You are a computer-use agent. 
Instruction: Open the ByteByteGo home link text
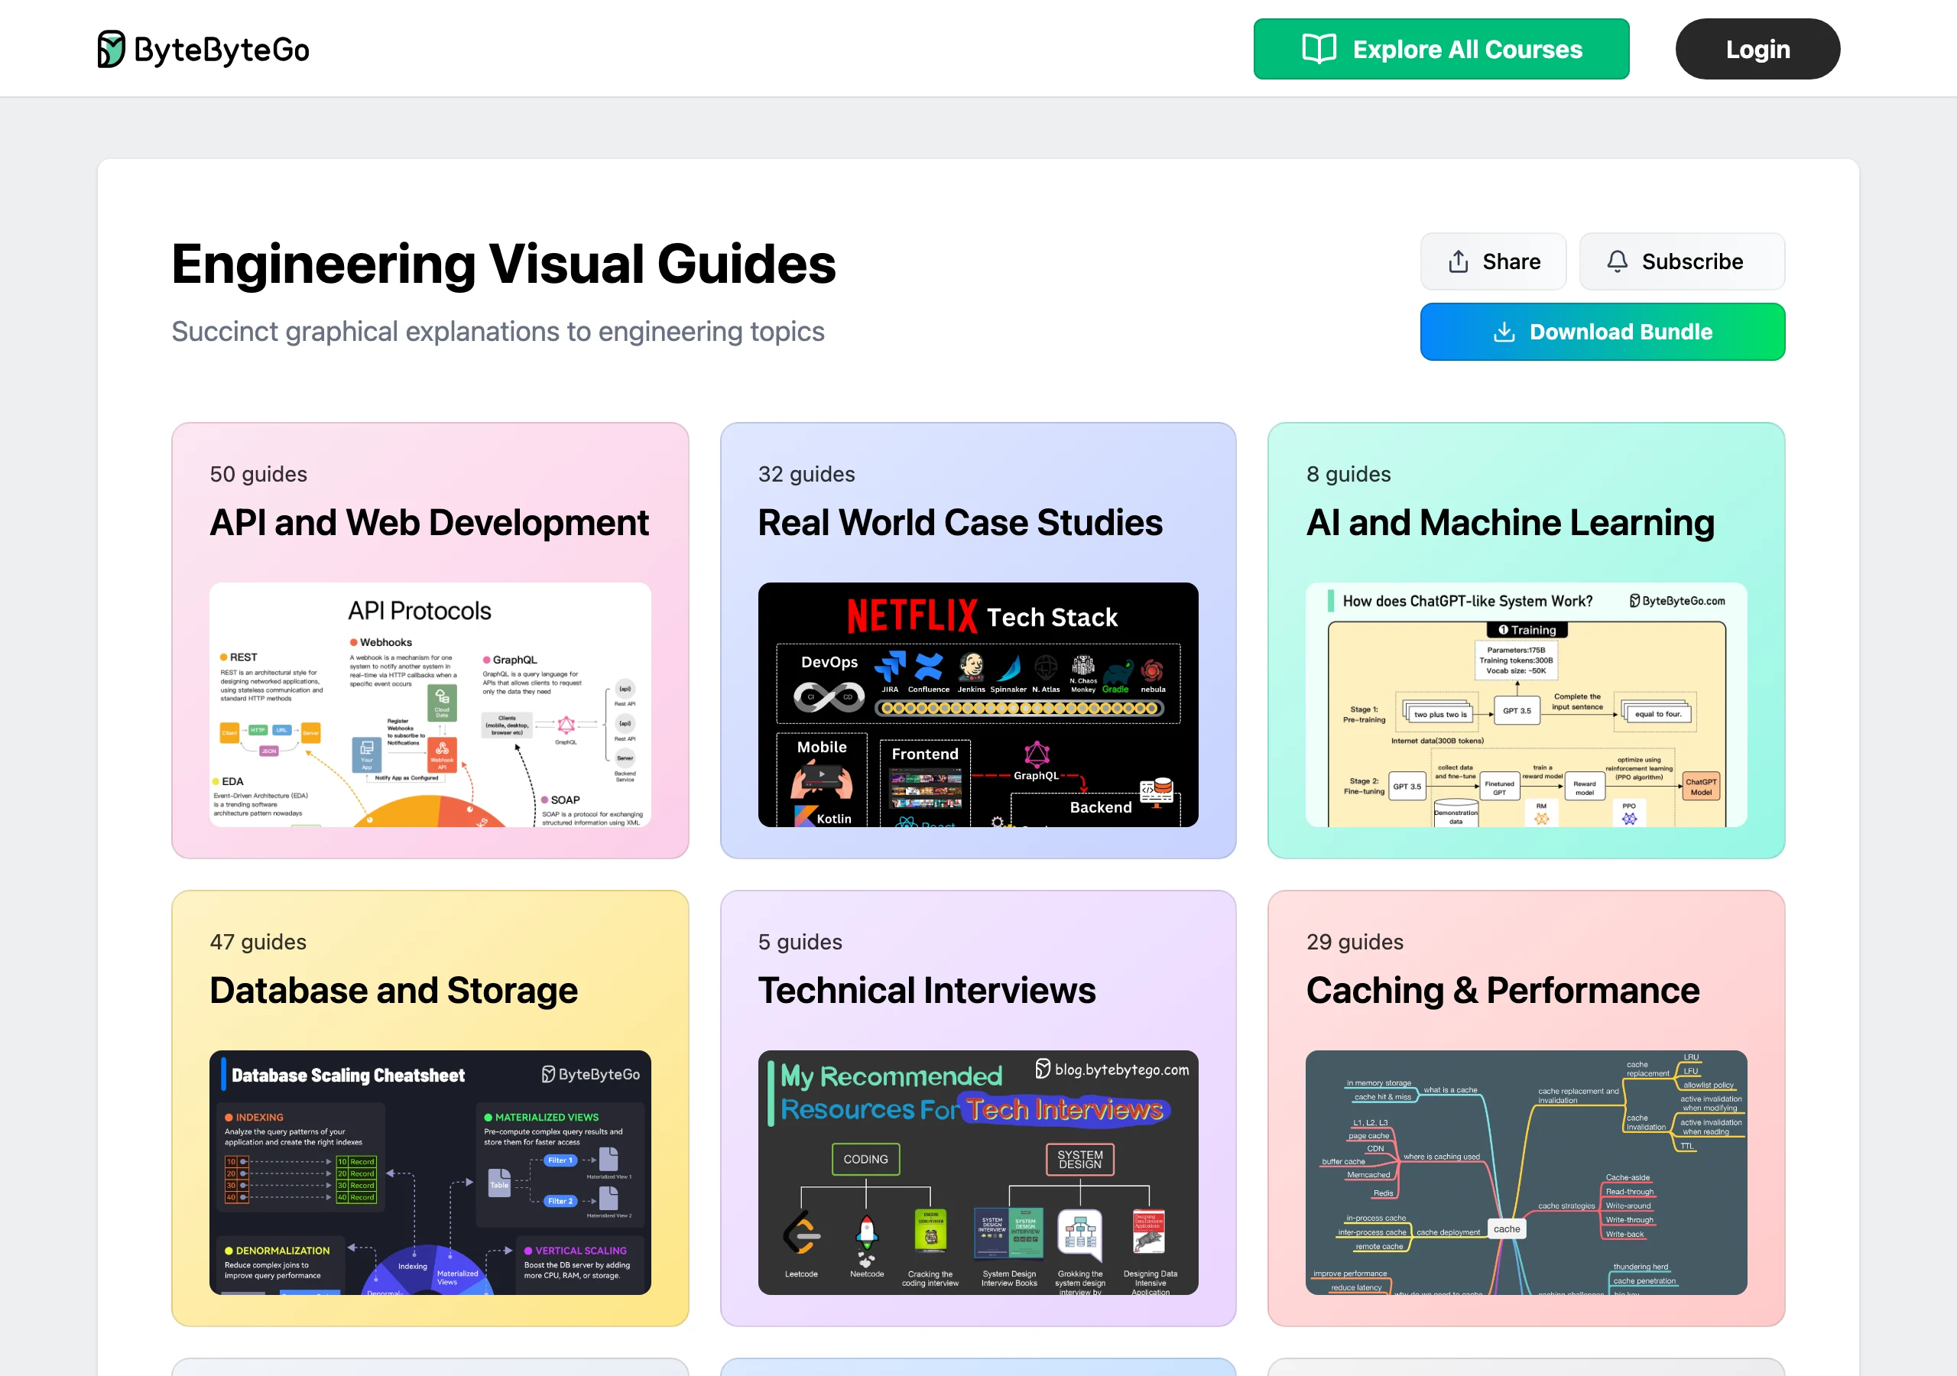pos(222,50)
